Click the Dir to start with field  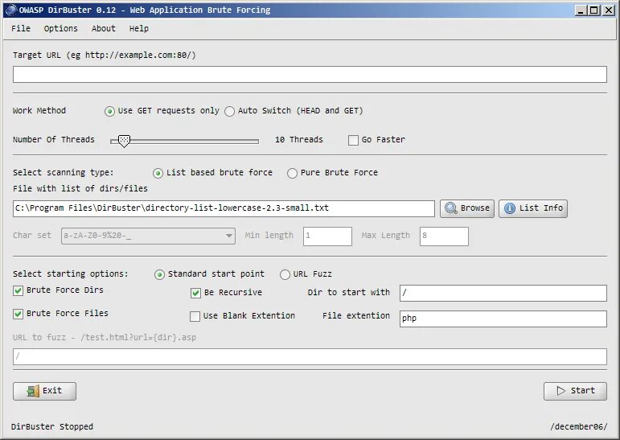(x=503, y=294)
